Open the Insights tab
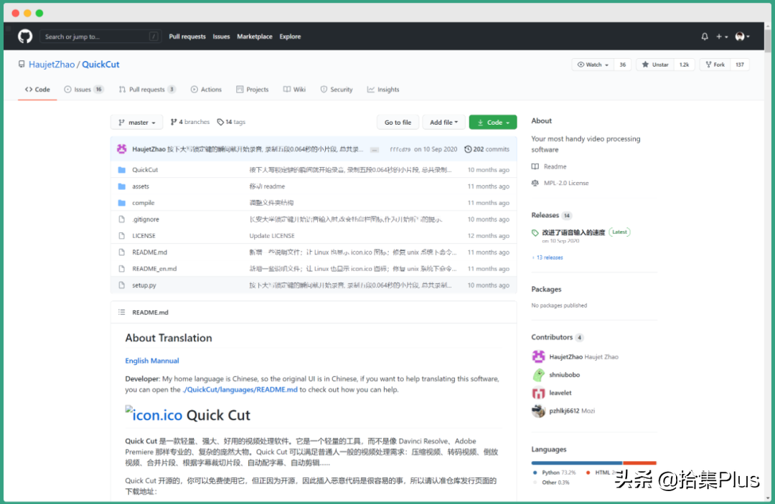The width and height of the screenshot is (775, 504). [x=383, y=90]
